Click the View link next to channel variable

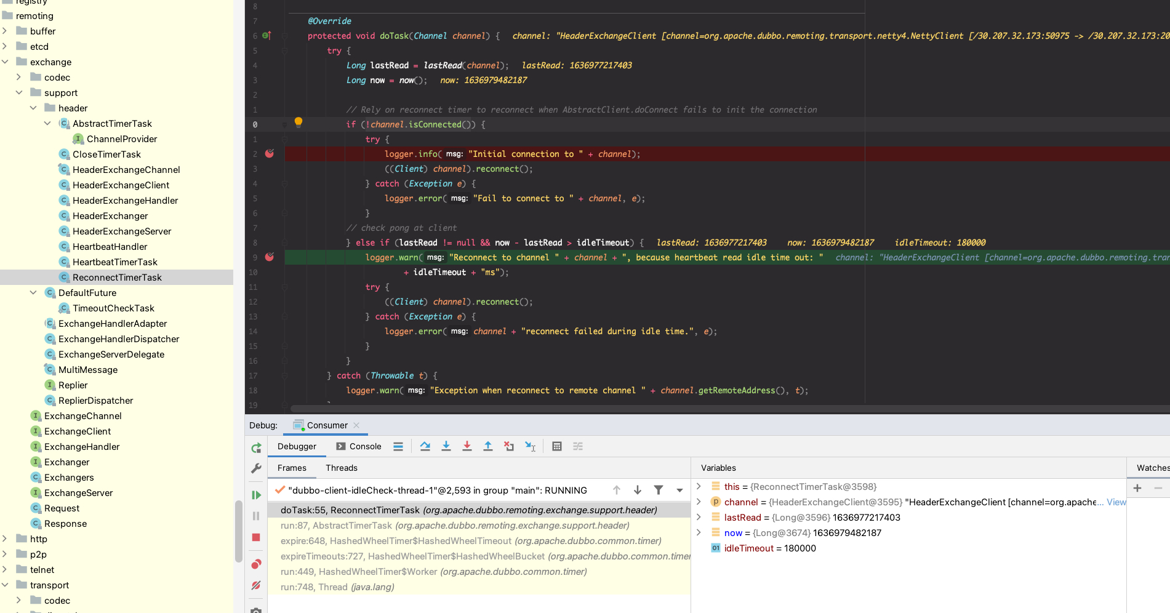tap(1116, 502)
